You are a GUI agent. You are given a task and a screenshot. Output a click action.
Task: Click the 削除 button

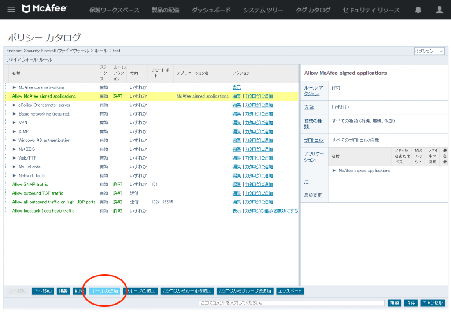click(78, 291)
